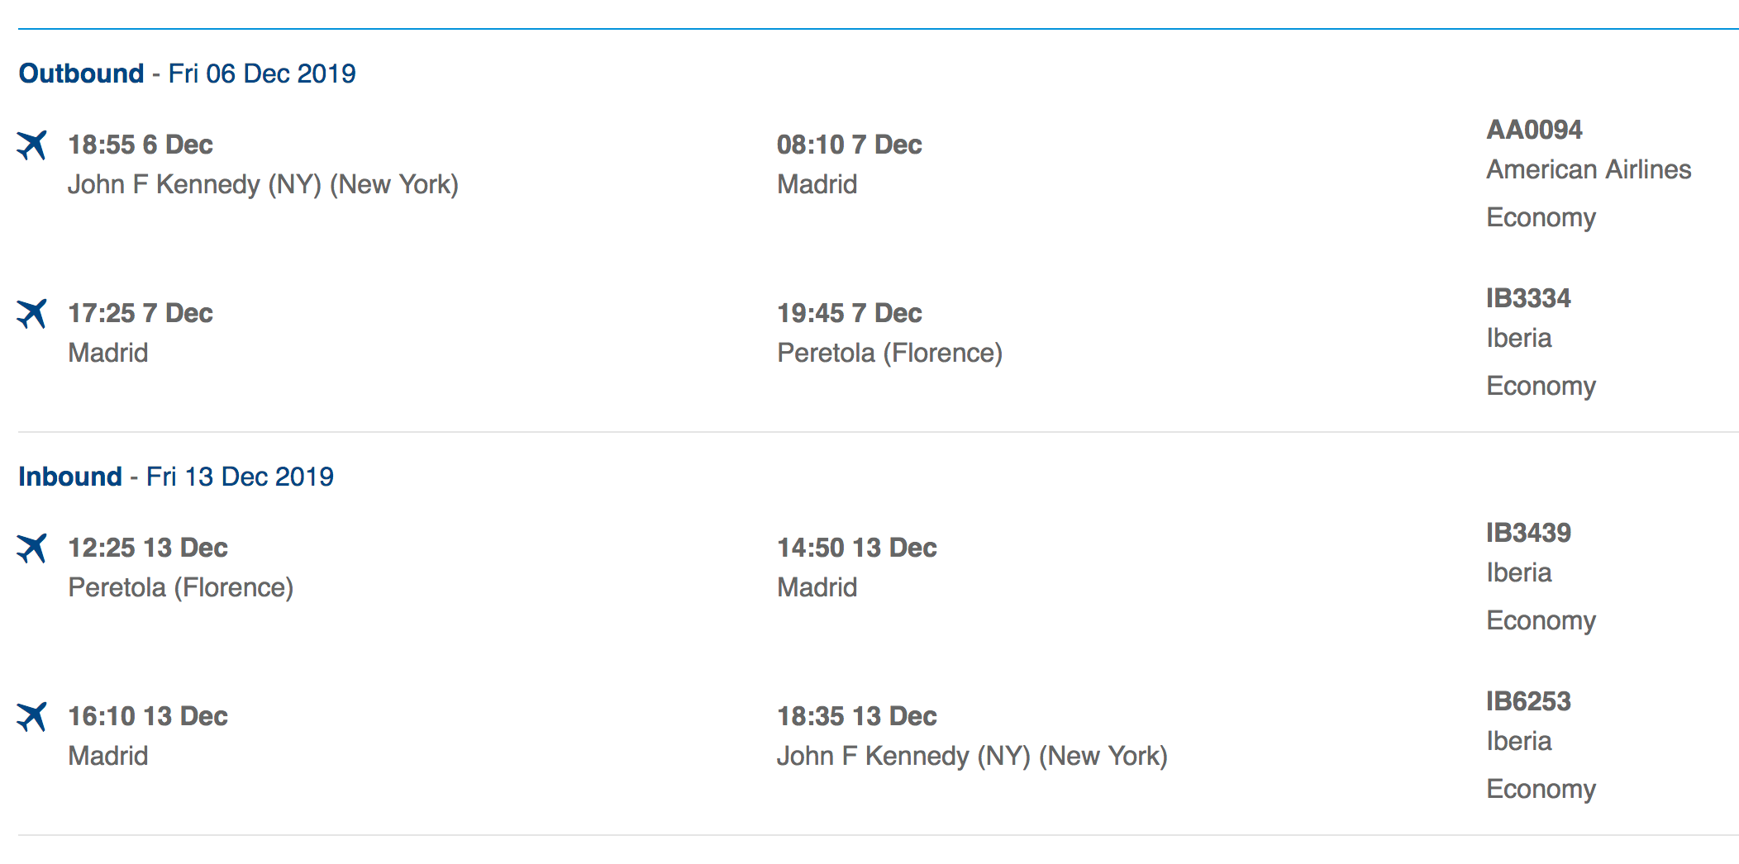Screen dimensions: 1739x864
Task: Click the airplane icon beside 17:25 7 Dec
Action: point(32,314)
